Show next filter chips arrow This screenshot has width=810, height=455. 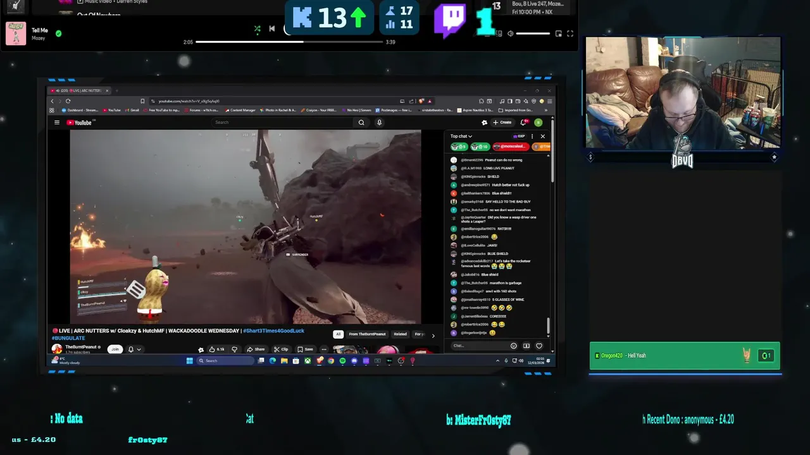tap(433, 335)
